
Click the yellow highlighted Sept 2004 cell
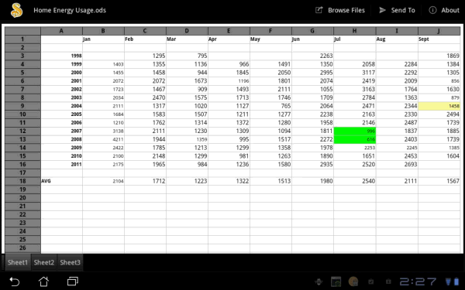click(439, 106)
